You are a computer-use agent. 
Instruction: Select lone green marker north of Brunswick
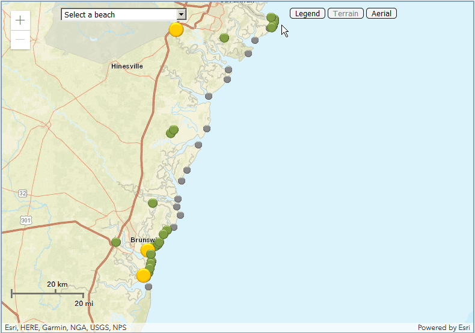pos(153,203)
